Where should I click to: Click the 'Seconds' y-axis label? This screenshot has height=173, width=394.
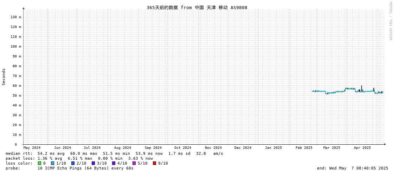point(4,77)
